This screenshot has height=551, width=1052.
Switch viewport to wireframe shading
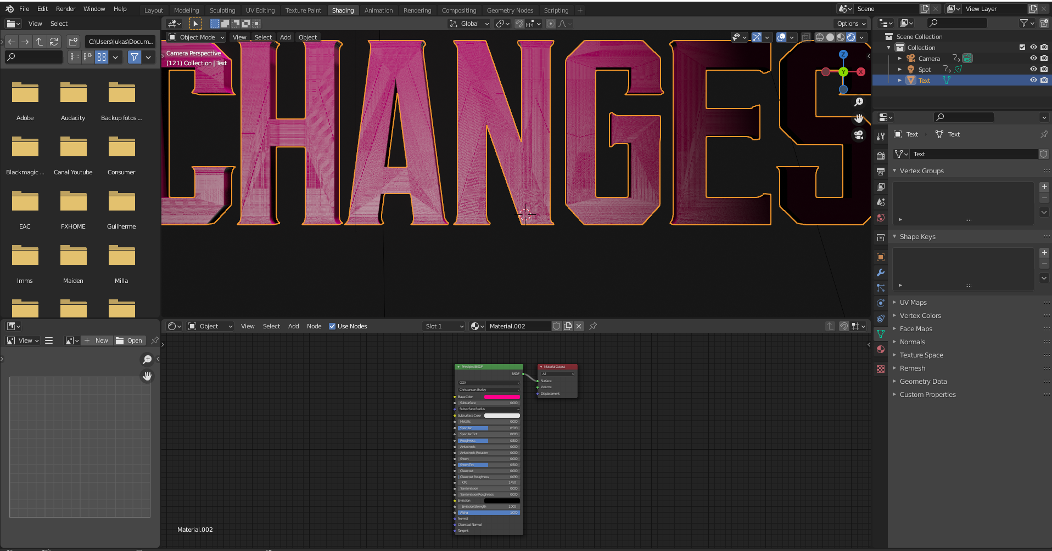tap(820, 37)
